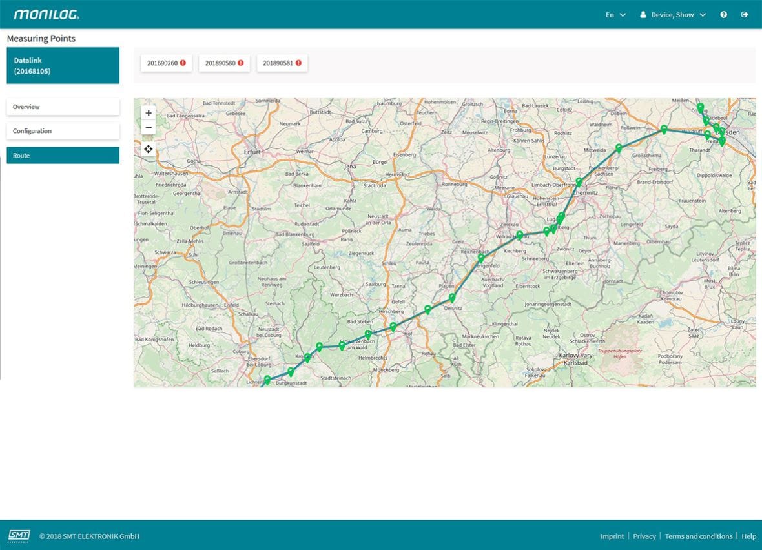
Task: Zoom out on the map
Action: 149,128
